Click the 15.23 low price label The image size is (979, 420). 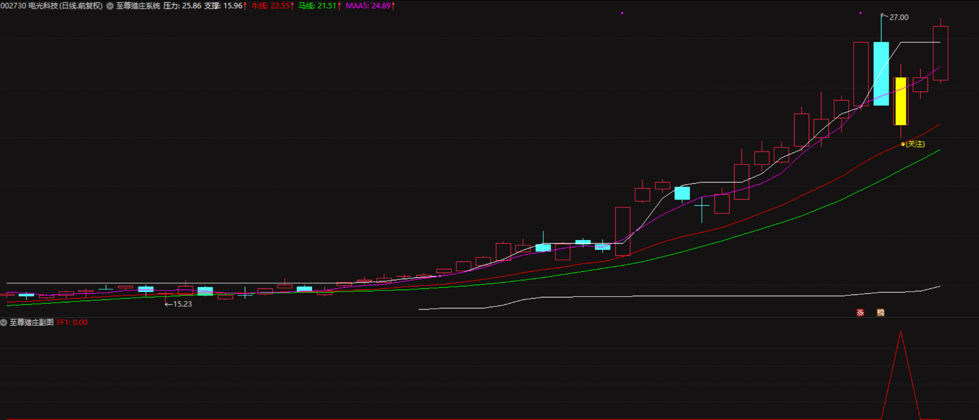pos(182,304)
